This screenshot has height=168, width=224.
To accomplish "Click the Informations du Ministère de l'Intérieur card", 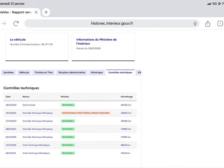I will tap(103, 47).
